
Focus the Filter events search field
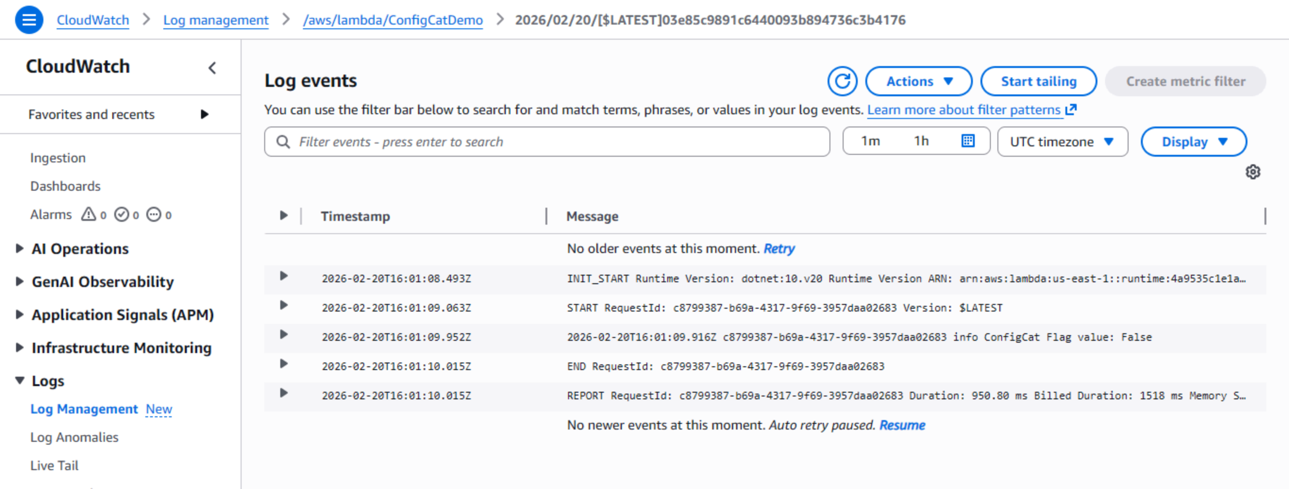(551, 142)
